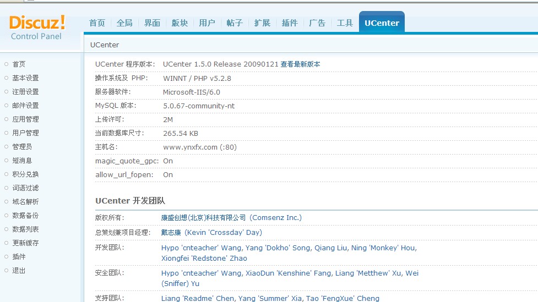This screenshot has width=538, height=302.
Task: Click the 戴志康 (Kevin 'Crossday' Day) link
Action: coord(211,232)
